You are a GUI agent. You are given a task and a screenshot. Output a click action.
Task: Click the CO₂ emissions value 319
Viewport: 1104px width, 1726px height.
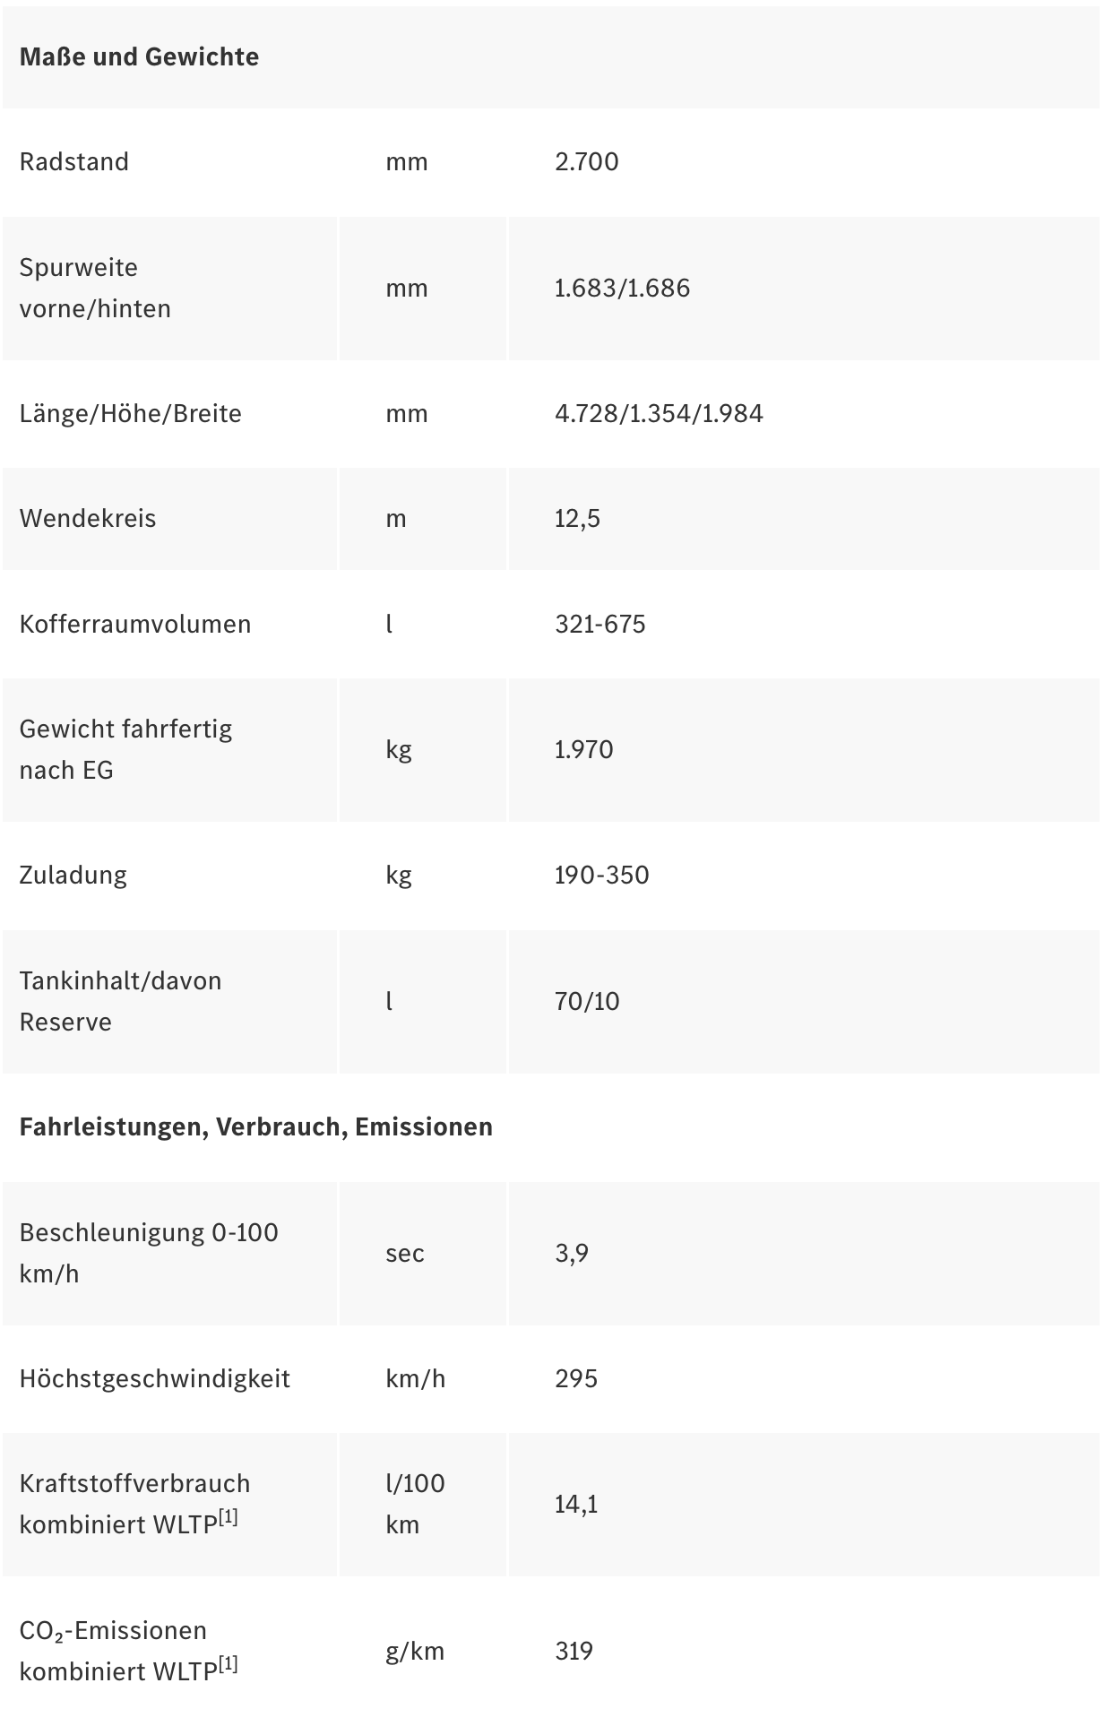574,1651
